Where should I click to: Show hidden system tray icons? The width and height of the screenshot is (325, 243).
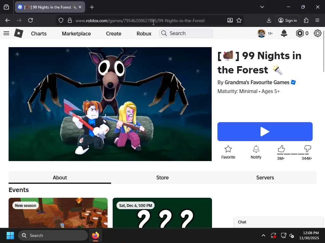[x=263, y=235]
